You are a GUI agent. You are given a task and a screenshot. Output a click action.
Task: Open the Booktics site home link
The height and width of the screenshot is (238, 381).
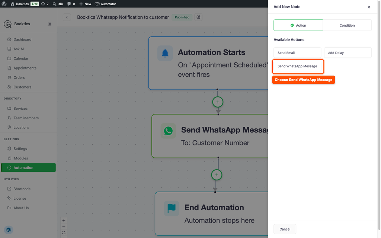pos(19,4)
